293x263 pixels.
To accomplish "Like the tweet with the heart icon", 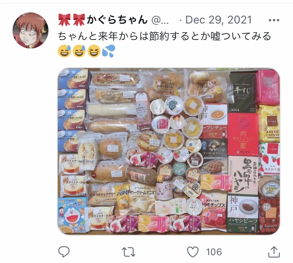I will (193, 252).
